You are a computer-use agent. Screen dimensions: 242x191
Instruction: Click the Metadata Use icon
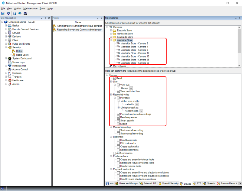(x=10, y=66)
